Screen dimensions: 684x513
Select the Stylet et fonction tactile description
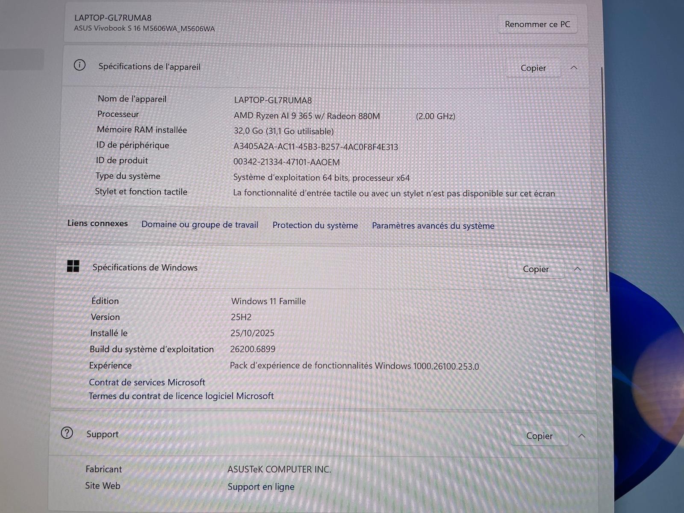point(394,193)
